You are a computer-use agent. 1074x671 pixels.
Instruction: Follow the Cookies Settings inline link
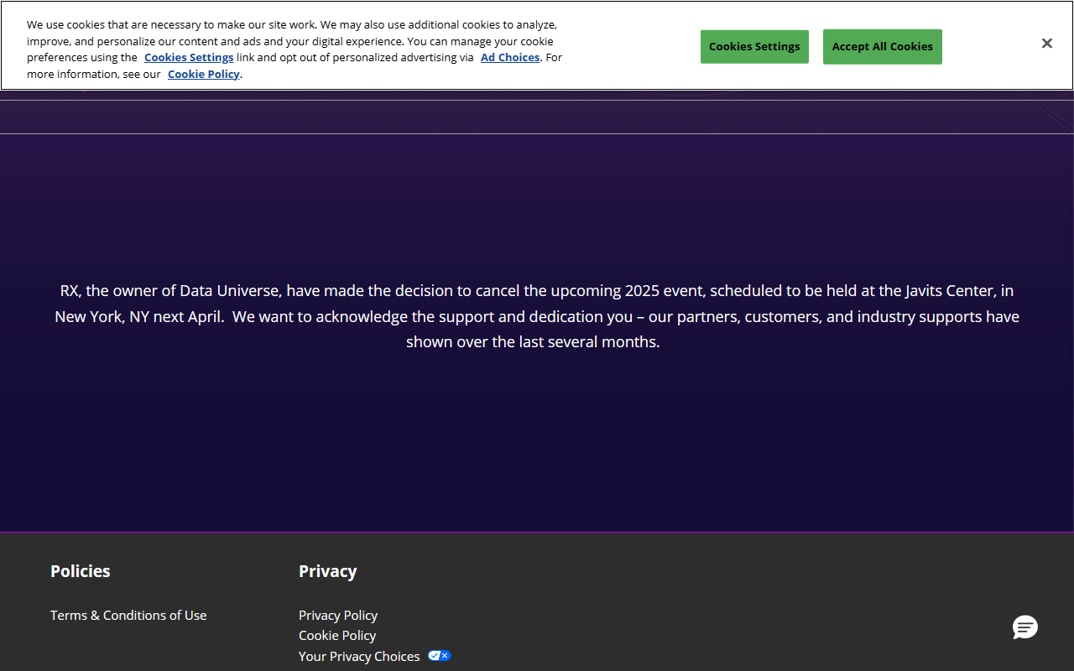(189, 58)
